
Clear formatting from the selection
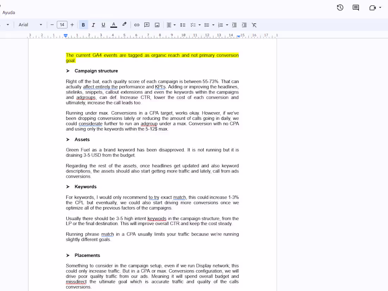(254, 25)
